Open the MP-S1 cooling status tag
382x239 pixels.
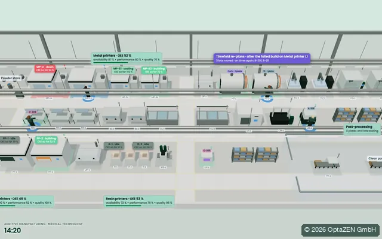click(x=124, y=71)
